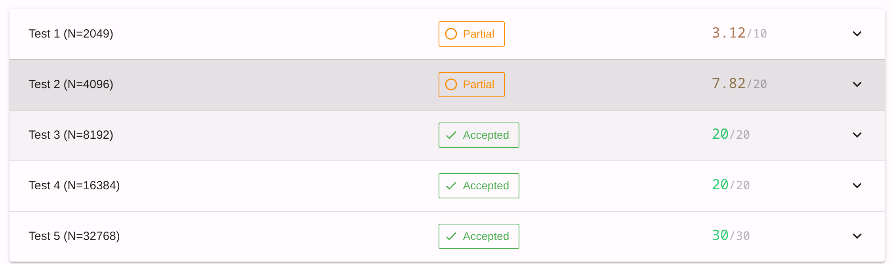The height and width of the screenshot is (264, 893).
Task: Select Test 2 (N=4096) label
Action: [71, 84]
